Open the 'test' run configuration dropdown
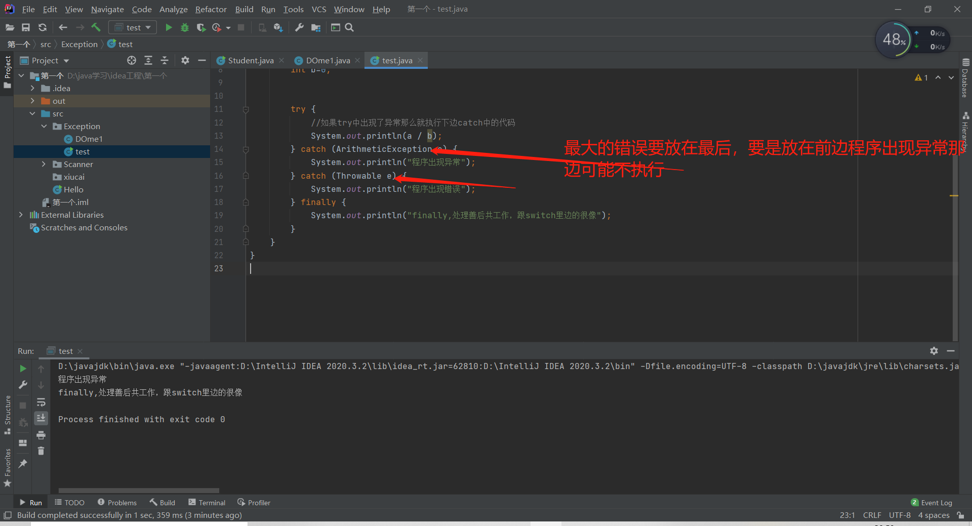This screenshot has width=972, height=526. point(133,27)
